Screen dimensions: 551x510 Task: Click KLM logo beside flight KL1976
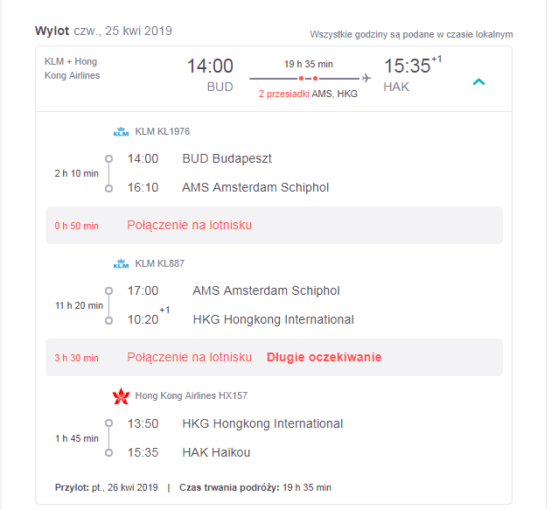(x=121, y=131)
